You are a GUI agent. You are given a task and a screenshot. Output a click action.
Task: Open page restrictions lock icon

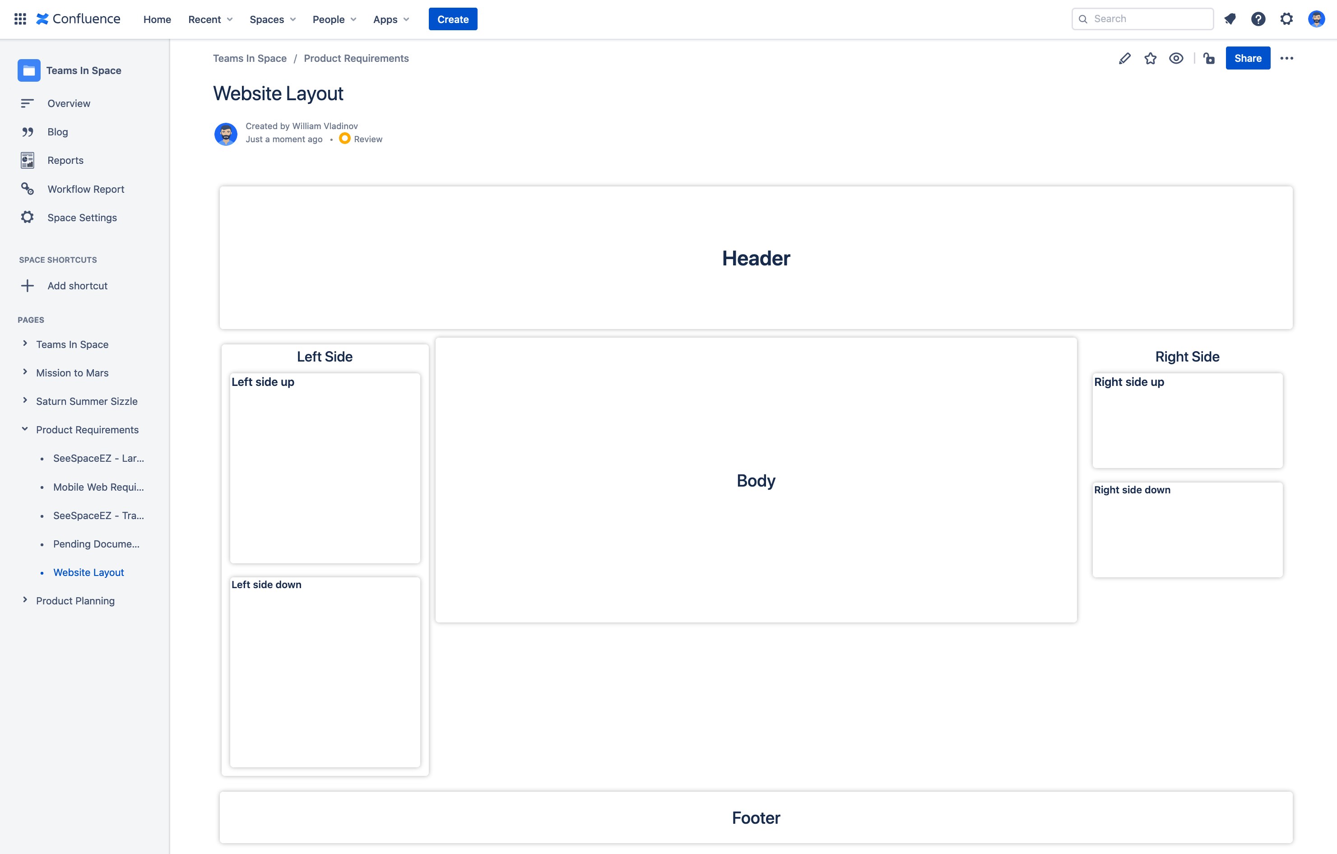coord(1209,58)
